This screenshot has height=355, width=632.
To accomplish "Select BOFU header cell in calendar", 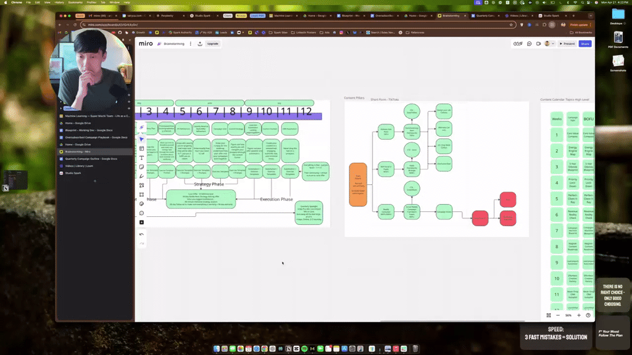I will tap(588, 119).
